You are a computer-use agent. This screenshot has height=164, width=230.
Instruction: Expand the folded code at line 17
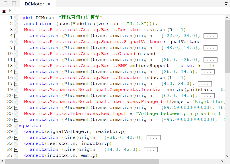16,84
